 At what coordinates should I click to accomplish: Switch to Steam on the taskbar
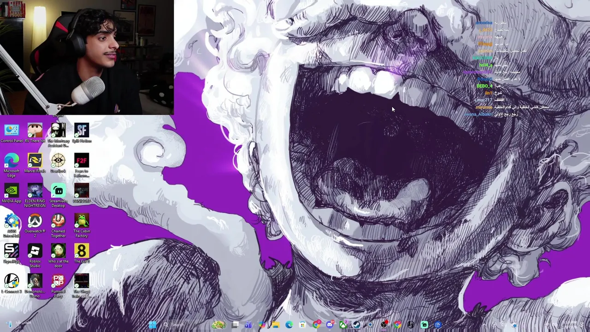click(356, 325)
